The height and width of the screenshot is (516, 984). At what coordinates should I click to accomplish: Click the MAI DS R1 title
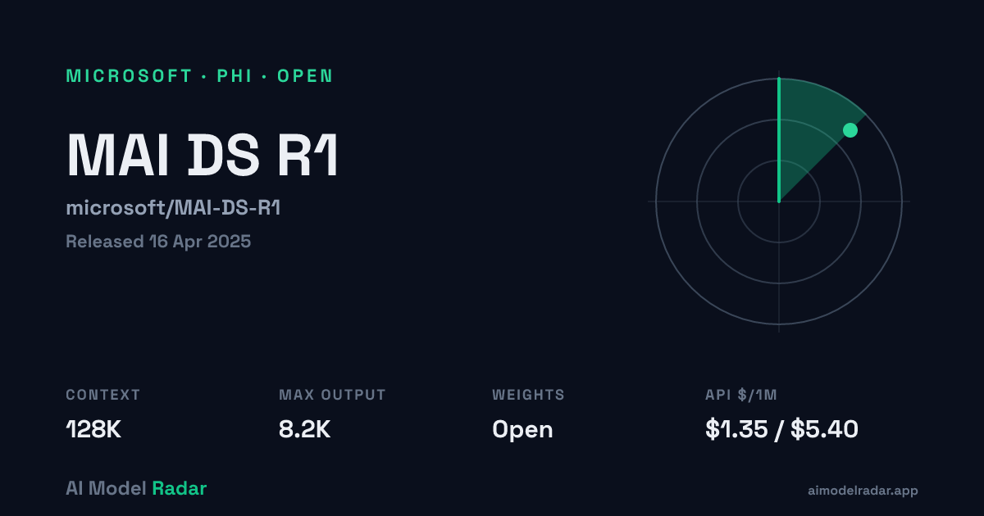point(203,154)
